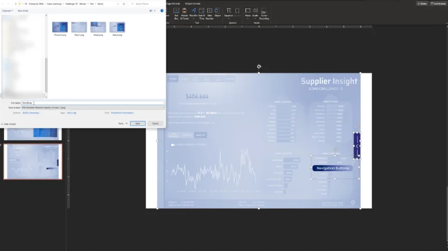
Task: Select the Navigation buttons label on the slide
Action: 333,168
